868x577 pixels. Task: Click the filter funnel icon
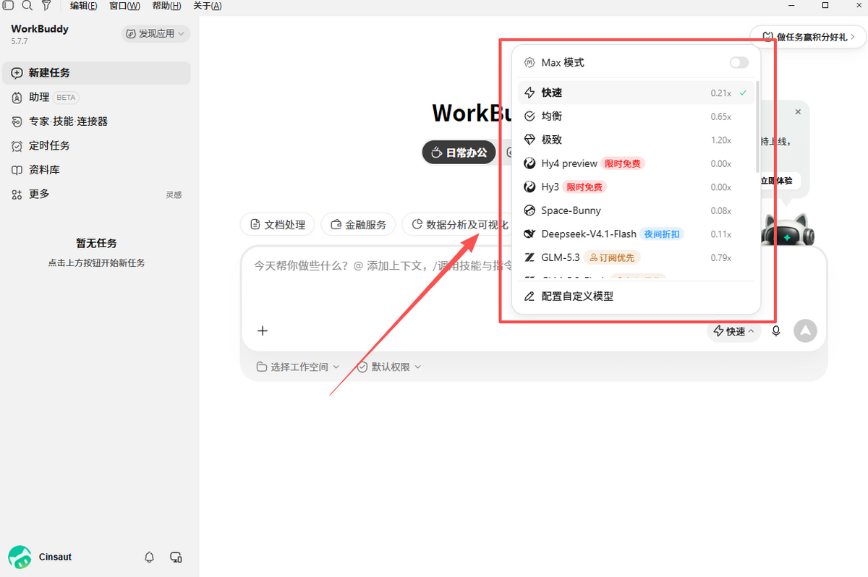pyautogui.click(x=46, y=5)
